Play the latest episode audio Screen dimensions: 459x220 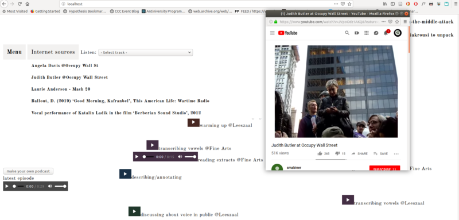pyautogui.click(x=7, y=186)
